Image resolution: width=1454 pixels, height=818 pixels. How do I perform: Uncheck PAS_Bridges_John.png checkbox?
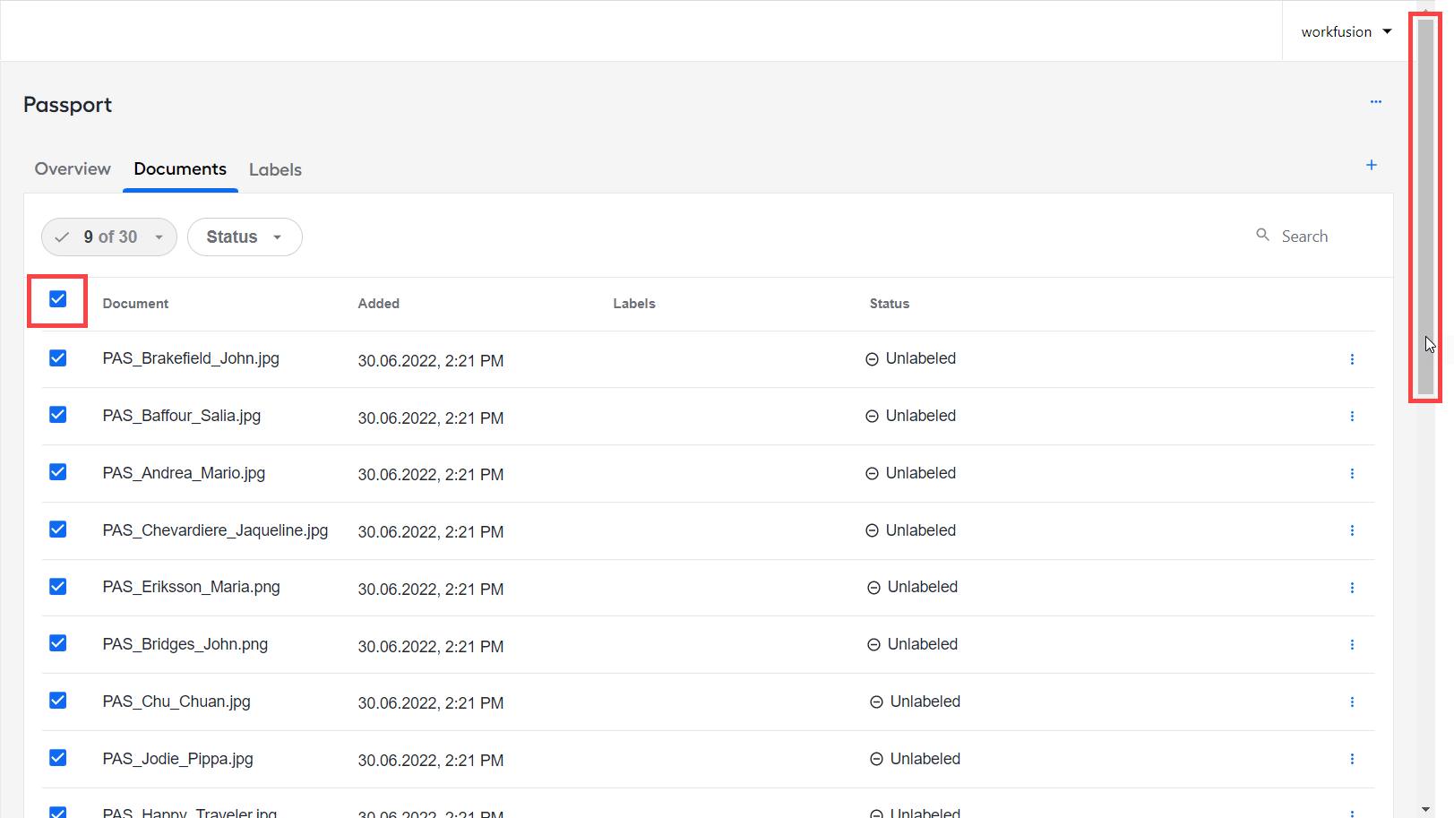pyautogui.click(x=57, y=643)
